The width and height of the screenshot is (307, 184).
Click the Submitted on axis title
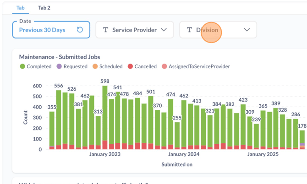177,164
